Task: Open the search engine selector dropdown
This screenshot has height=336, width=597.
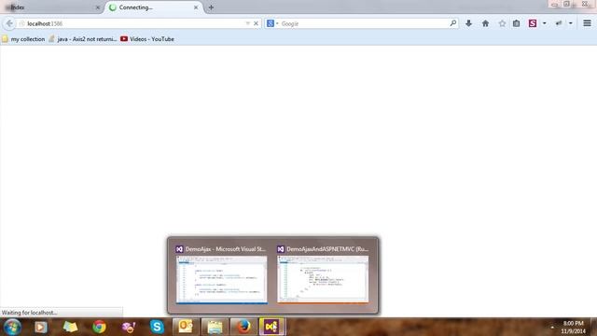Action: 272,23
